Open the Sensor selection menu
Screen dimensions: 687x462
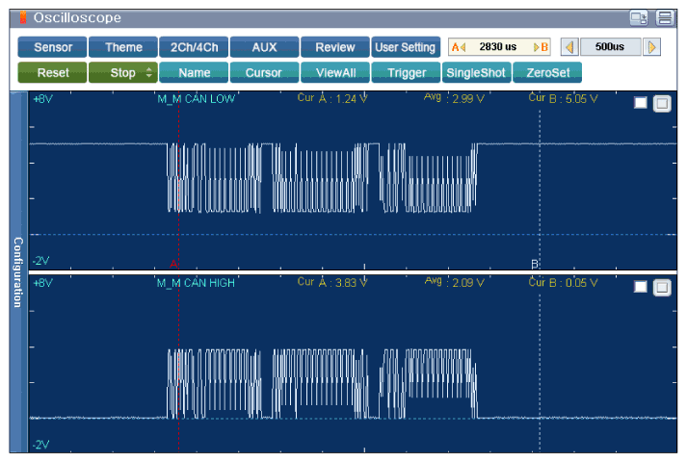coord(52,47)
